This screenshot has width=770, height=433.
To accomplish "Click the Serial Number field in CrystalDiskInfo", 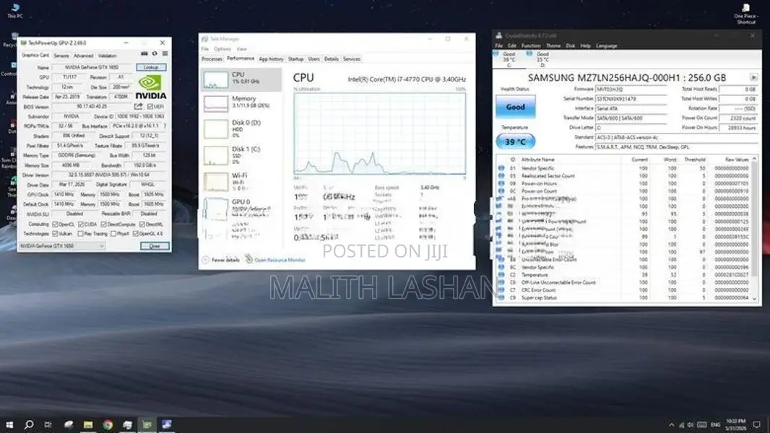I will pos(631,99).
